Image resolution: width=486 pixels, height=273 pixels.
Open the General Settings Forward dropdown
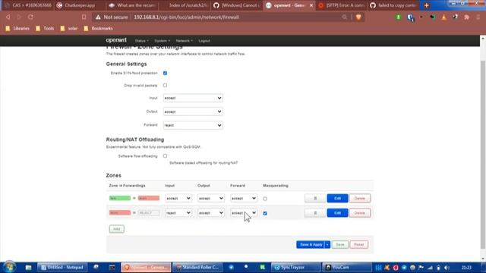point(193,125)
